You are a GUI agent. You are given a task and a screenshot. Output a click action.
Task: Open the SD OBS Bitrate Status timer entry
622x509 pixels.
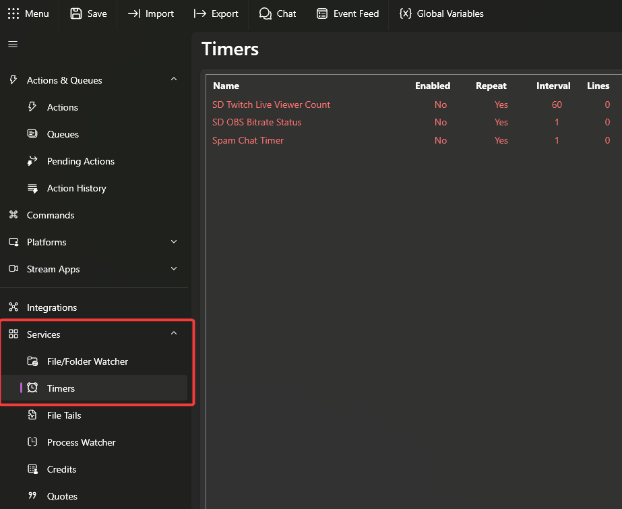(x=257, y=122)
